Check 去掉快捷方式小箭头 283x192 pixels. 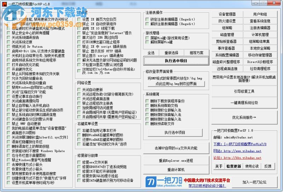[8, 164]
